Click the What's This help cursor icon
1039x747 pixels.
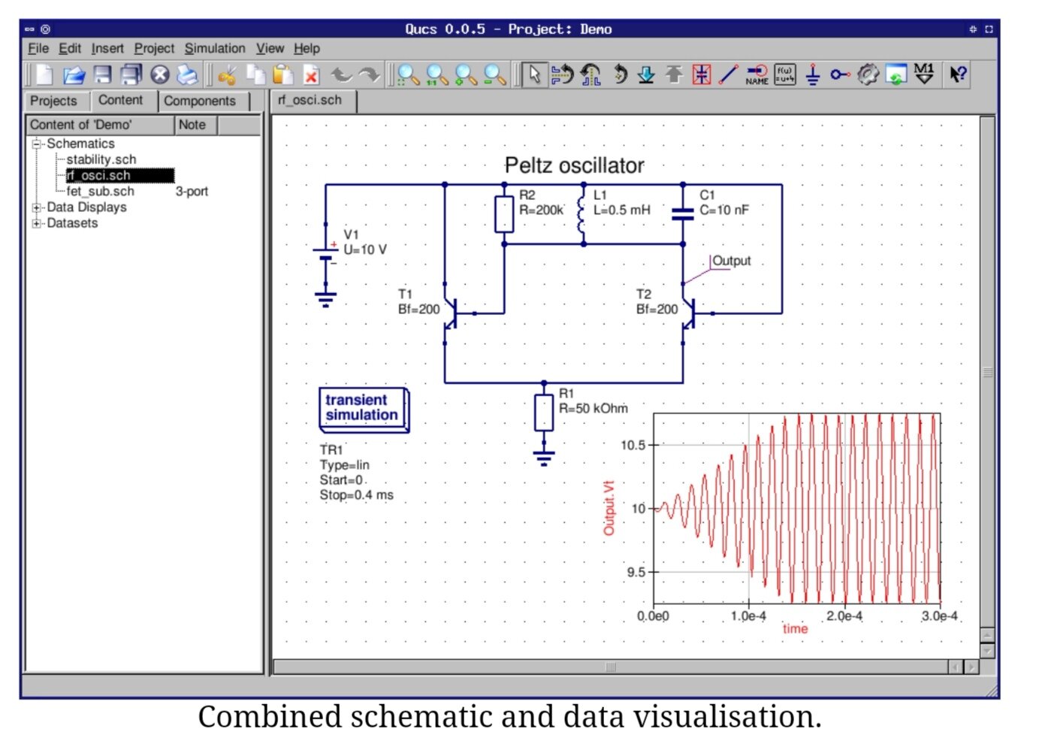point(958,74)
